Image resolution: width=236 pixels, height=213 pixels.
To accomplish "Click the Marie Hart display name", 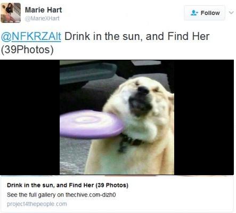I will (x=44, y=10).
